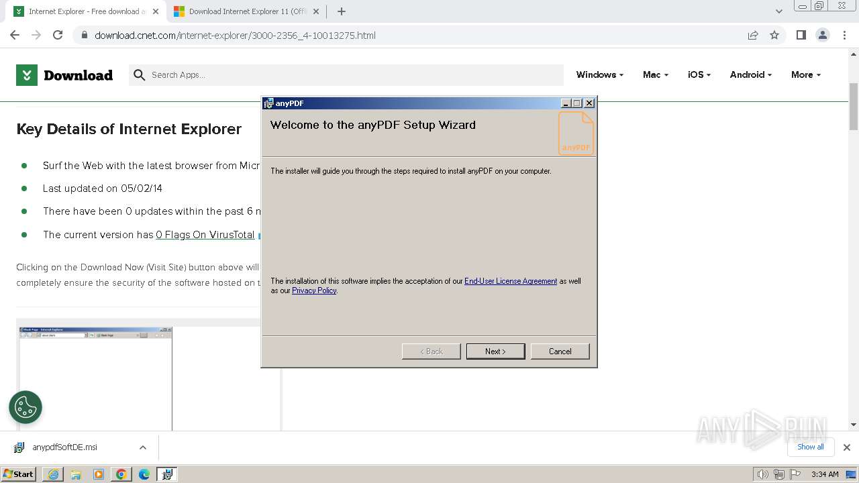Screen dimensions: 859x483
Task: Click 'Welcome to the anyPDF Setup Wizard' text
Action: 372,125
